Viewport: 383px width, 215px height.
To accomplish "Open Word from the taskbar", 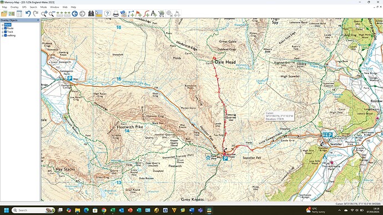I will (x=191, y=210).
